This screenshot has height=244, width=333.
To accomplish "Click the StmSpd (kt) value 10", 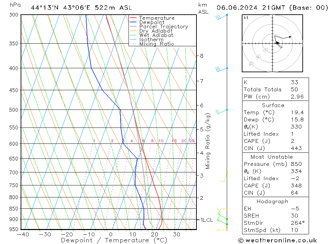I will click(294, 230).
